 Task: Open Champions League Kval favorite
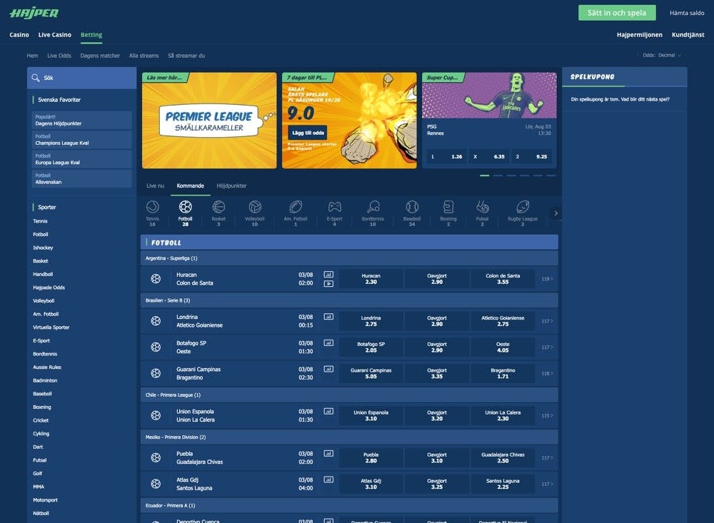pyautogui.click(x=82, y=140)
